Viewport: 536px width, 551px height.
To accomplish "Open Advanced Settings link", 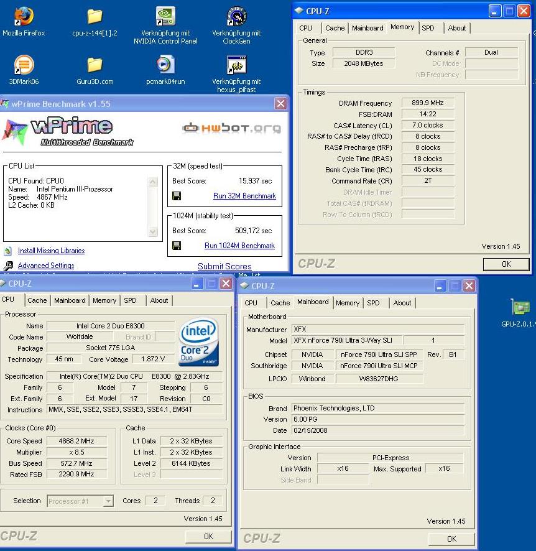I will pyautogui.click(x=46, y=266).
